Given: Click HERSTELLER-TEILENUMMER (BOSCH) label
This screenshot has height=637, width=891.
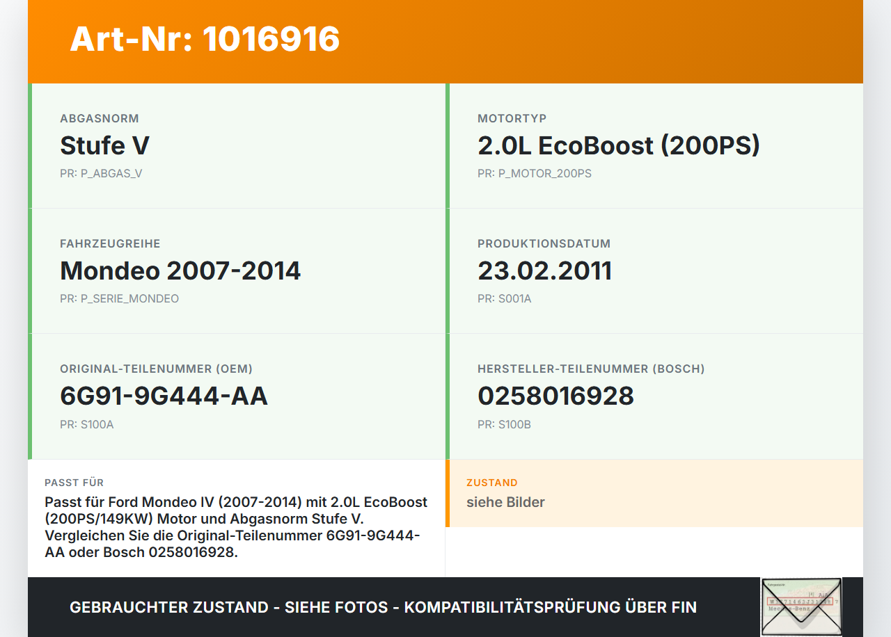Looking at the screenshot, I should (x=591, y=369).
